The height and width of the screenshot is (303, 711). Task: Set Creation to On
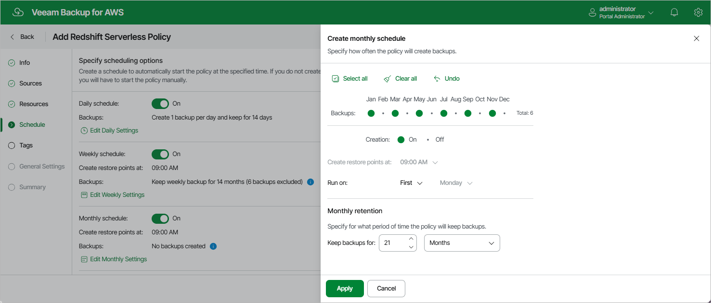click(401, 140)
